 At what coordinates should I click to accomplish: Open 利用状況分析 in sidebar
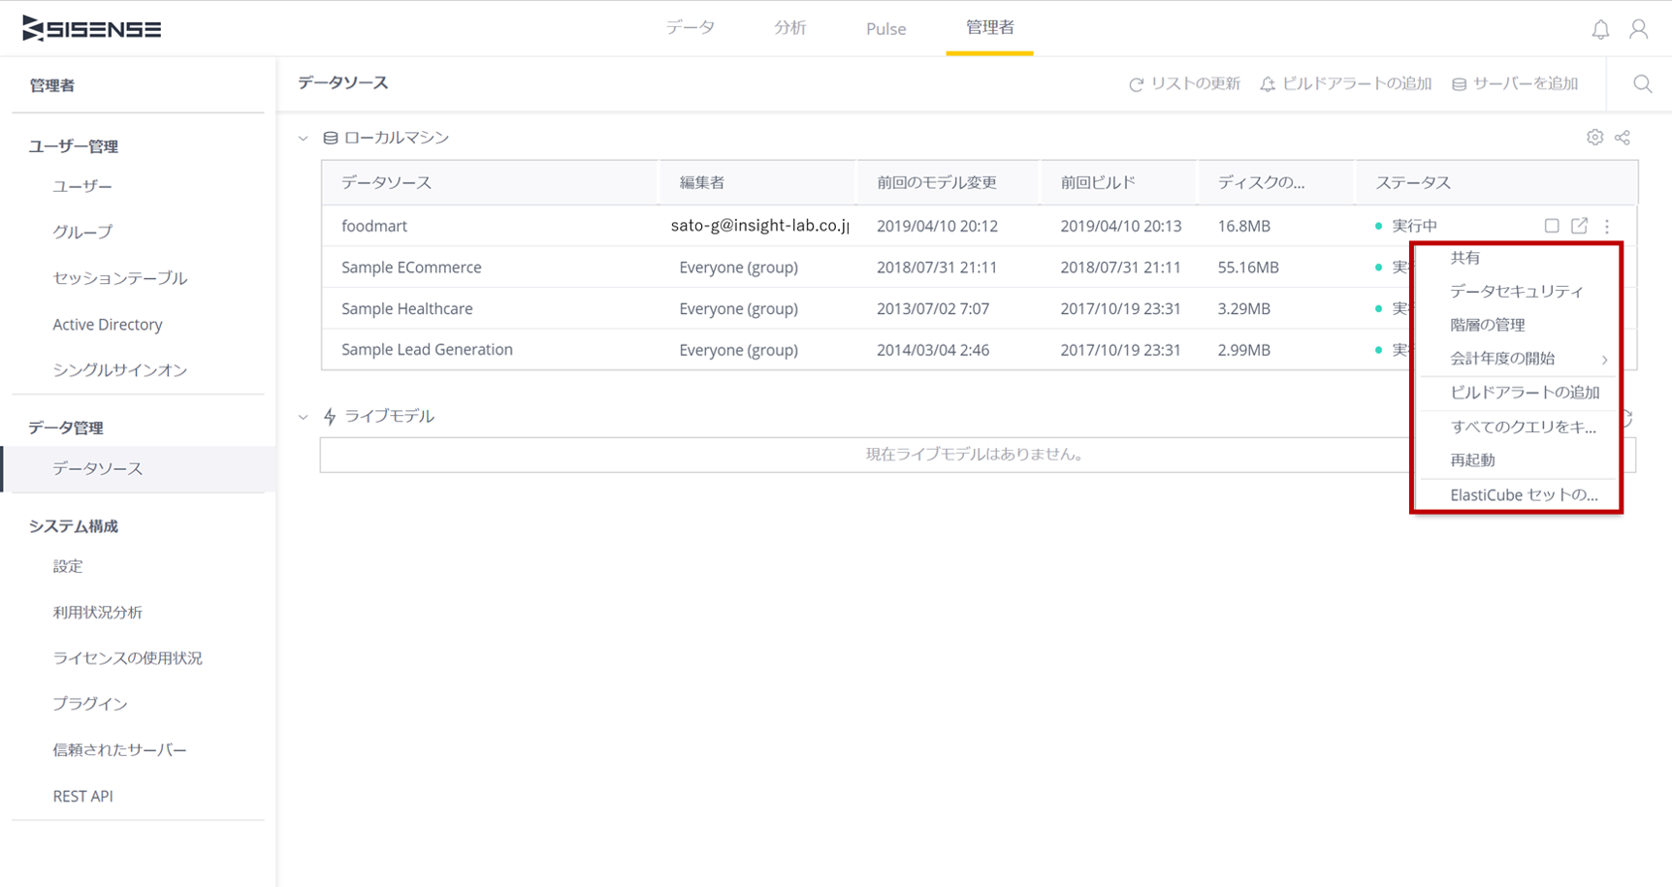97,613
